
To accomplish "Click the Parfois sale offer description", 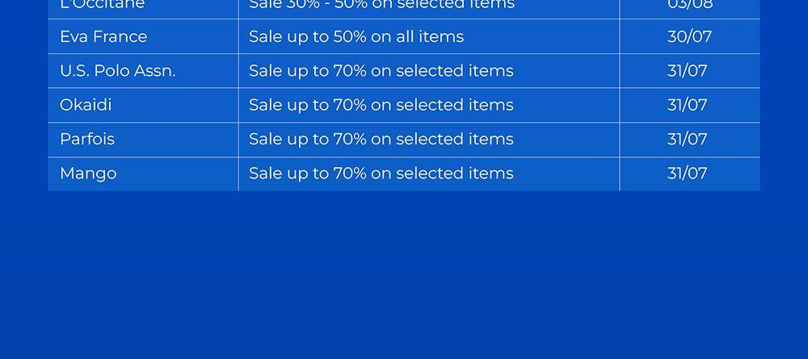I will coord(381,140).
